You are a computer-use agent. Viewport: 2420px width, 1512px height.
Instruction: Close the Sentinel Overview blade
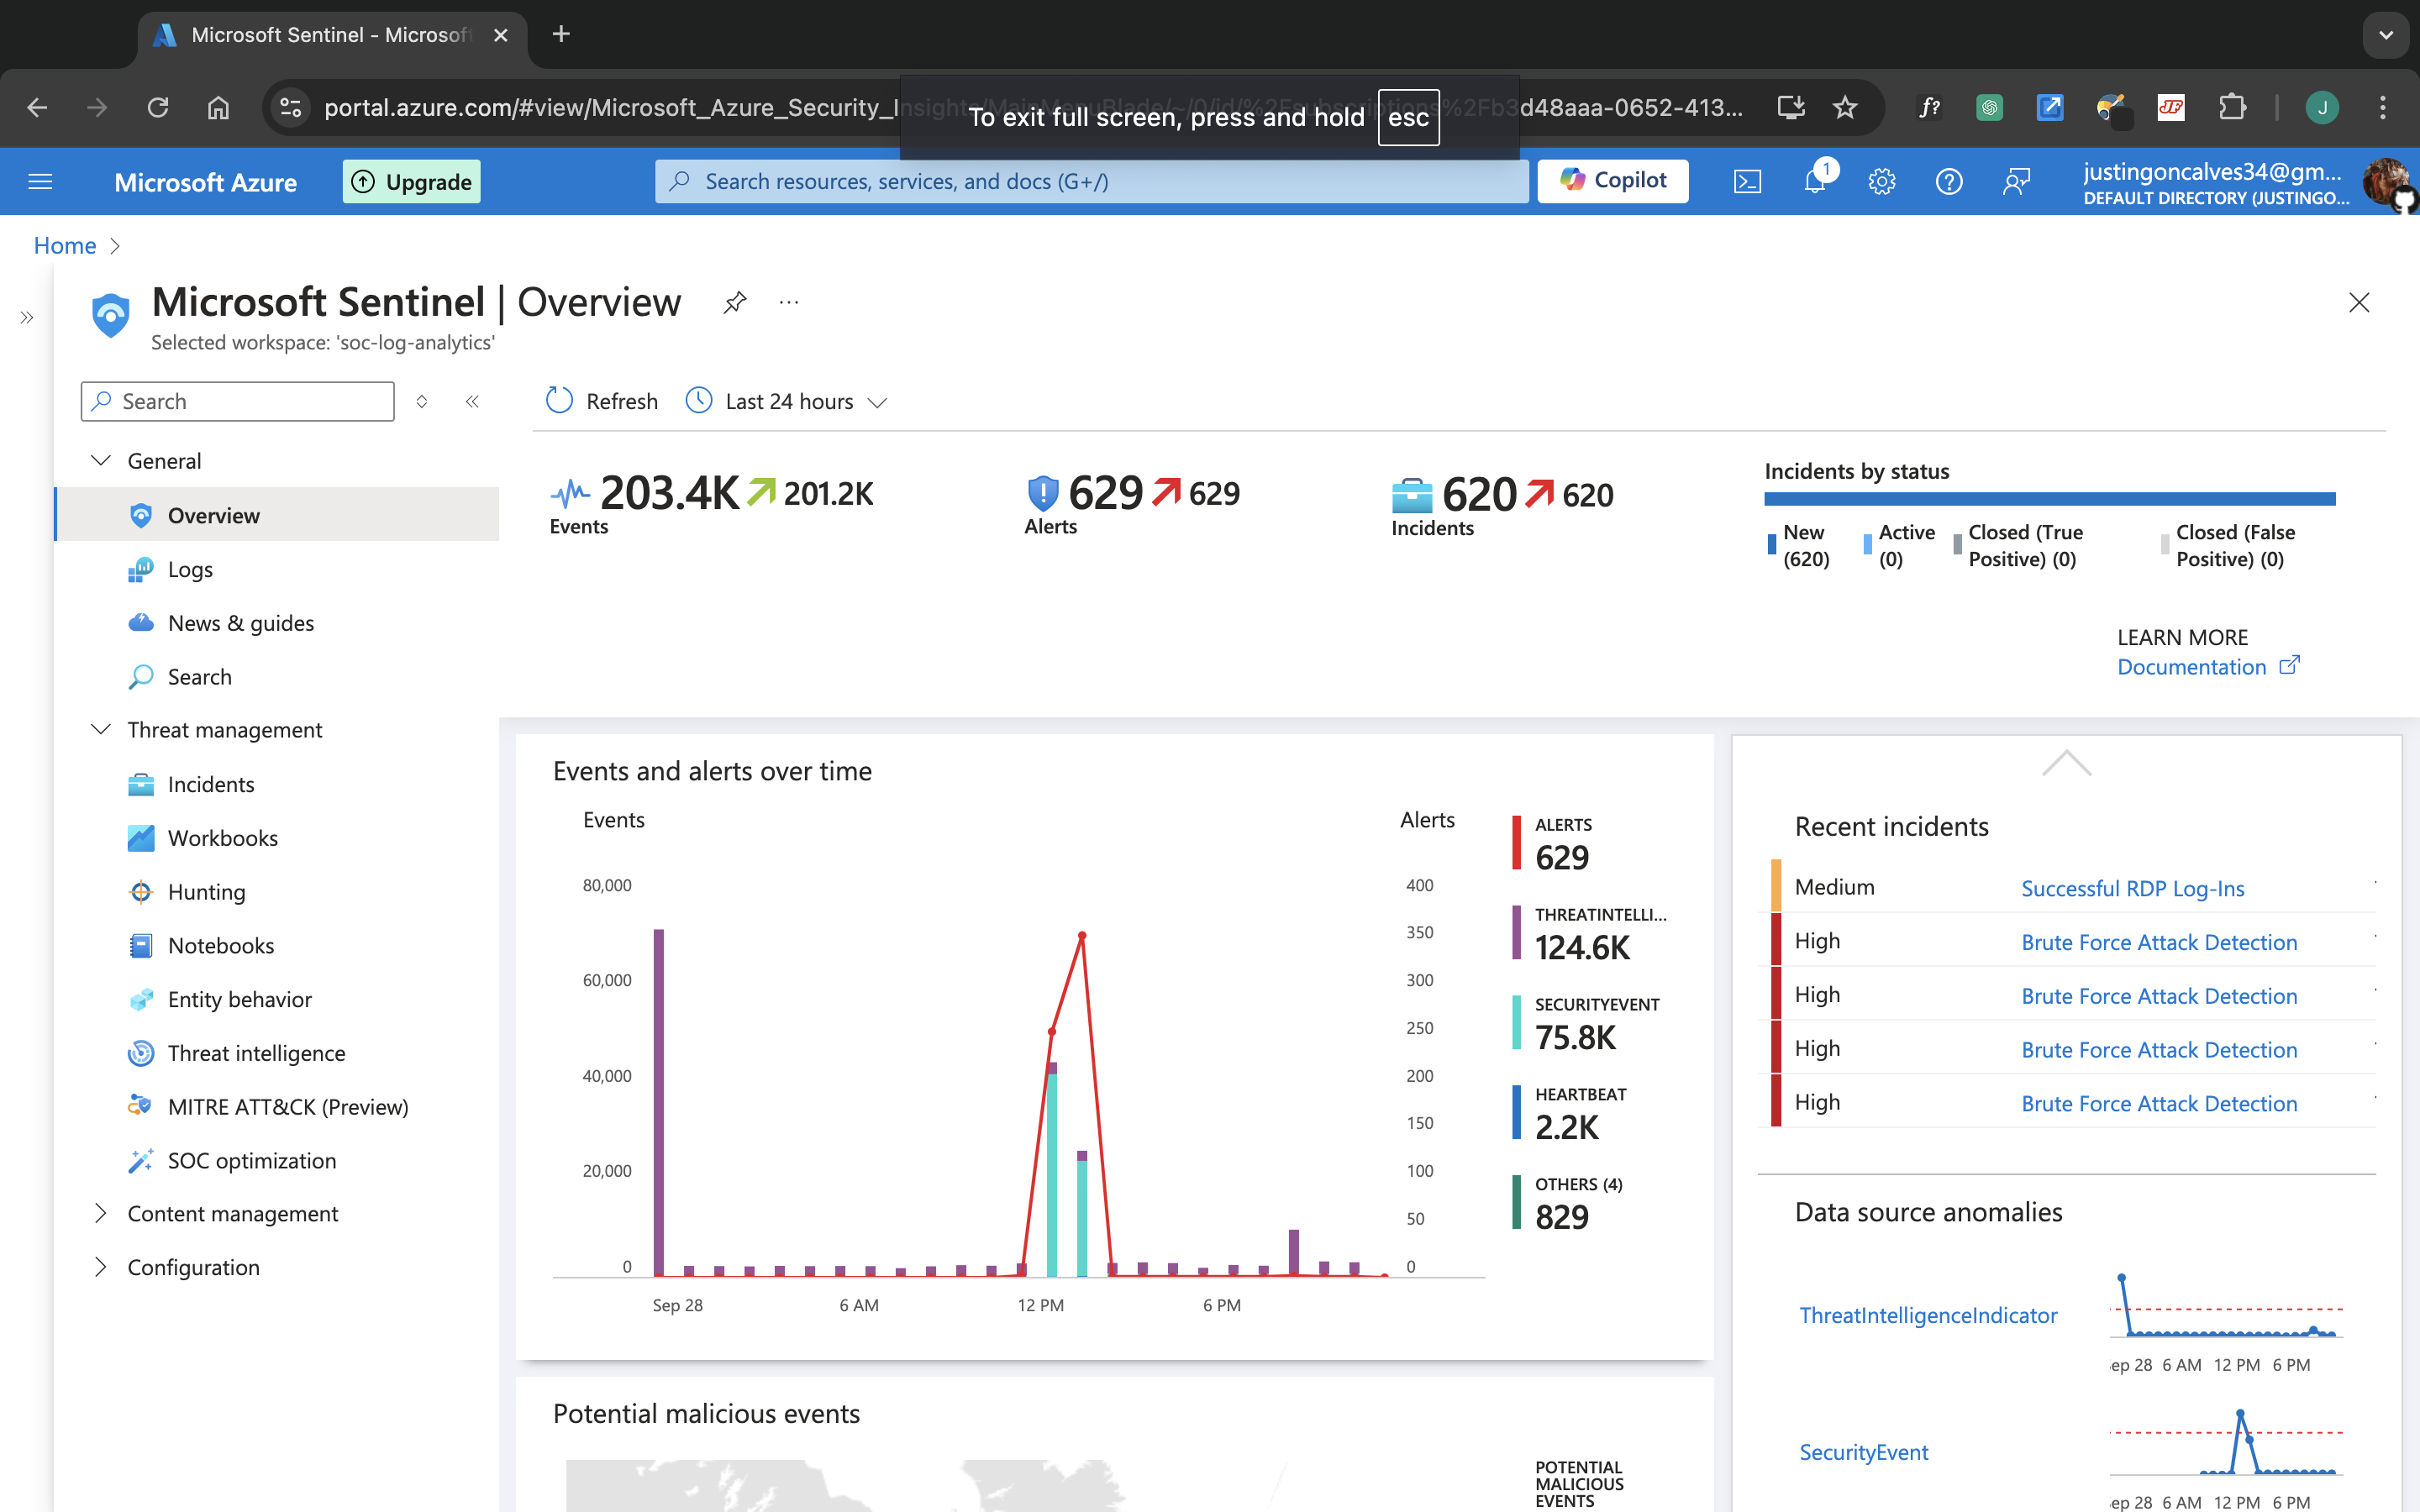[2359, 302]
